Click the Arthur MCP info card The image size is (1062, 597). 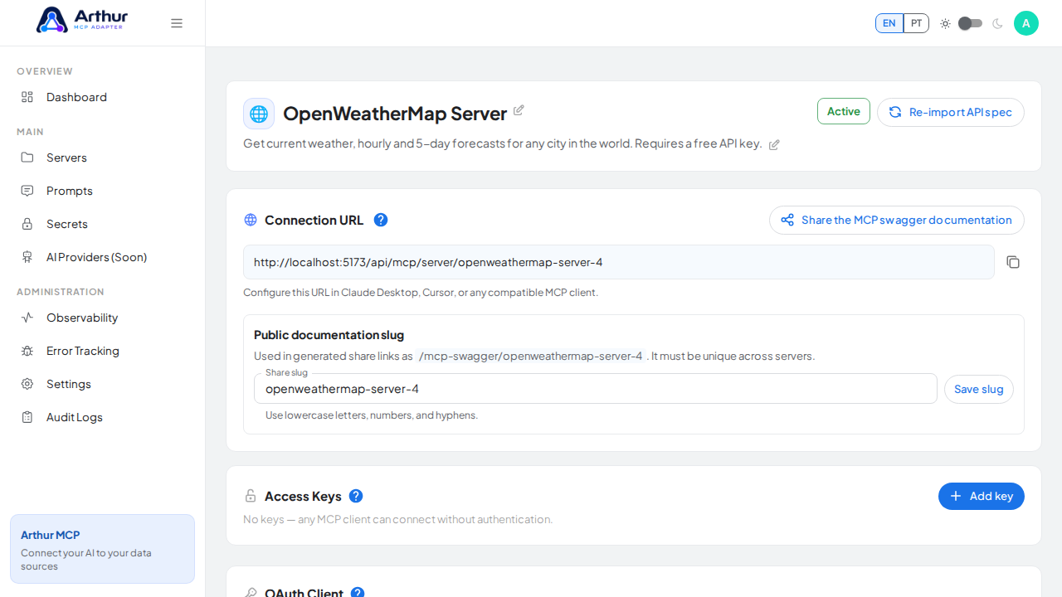tap(102, 549)
